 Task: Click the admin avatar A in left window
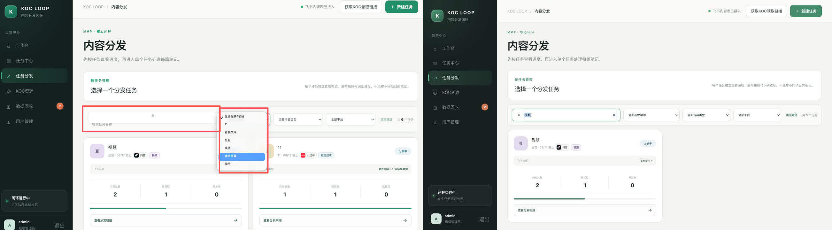click(x=9, y=225)
